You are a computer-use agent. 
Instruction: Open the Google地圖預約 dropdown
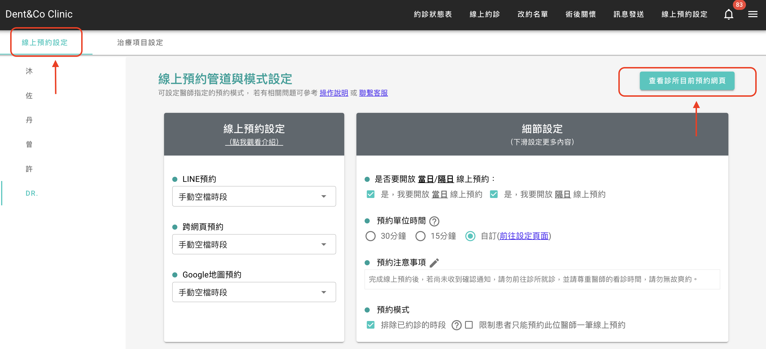pos(254,292)
